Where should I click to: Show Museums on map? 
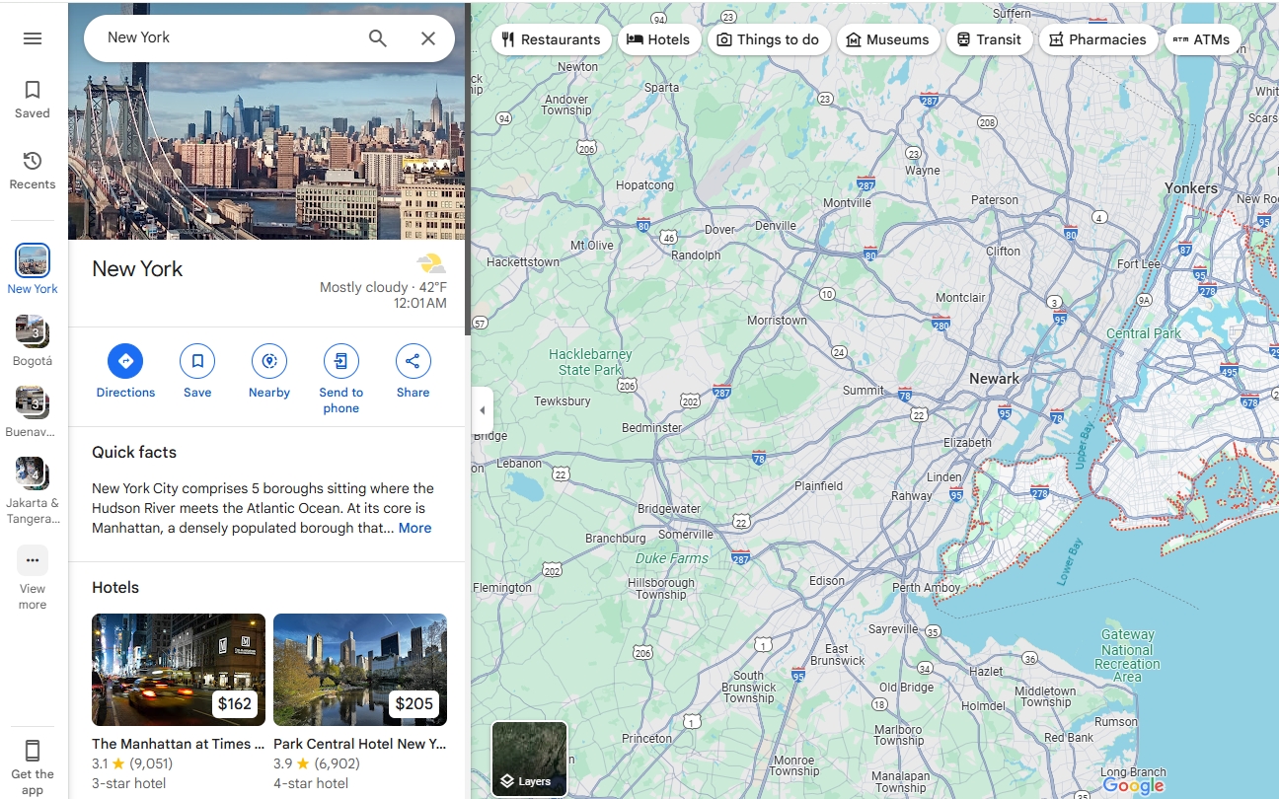coord(888,39)
